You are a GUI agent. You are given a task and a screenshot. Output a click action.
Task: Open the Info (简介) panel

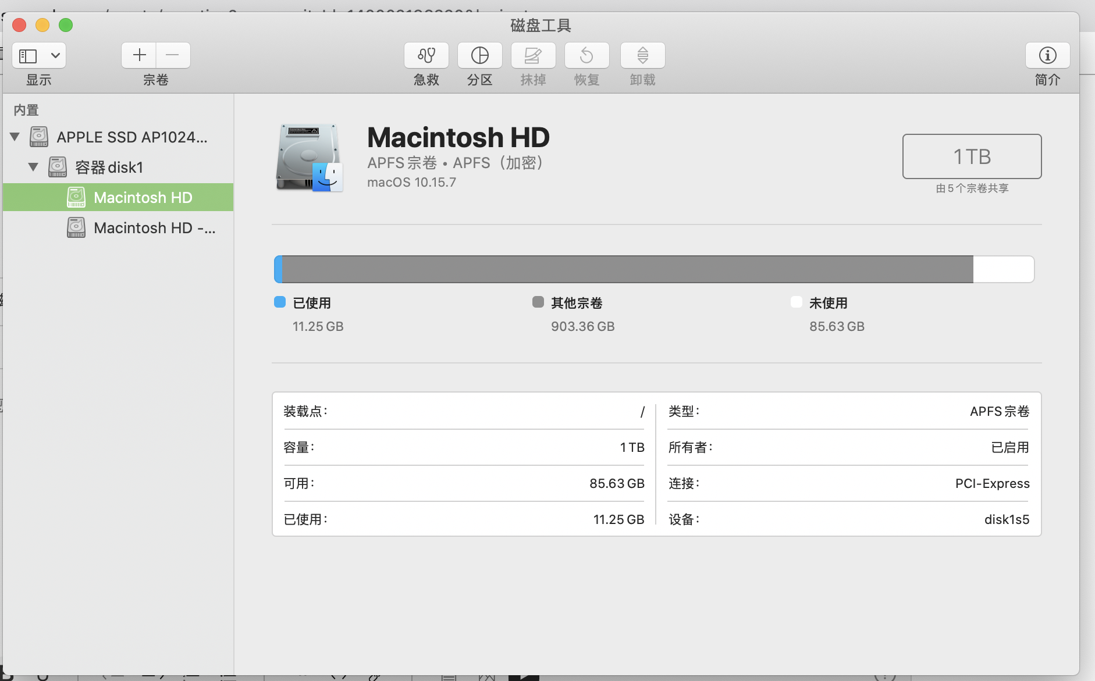click(1047, 56)
